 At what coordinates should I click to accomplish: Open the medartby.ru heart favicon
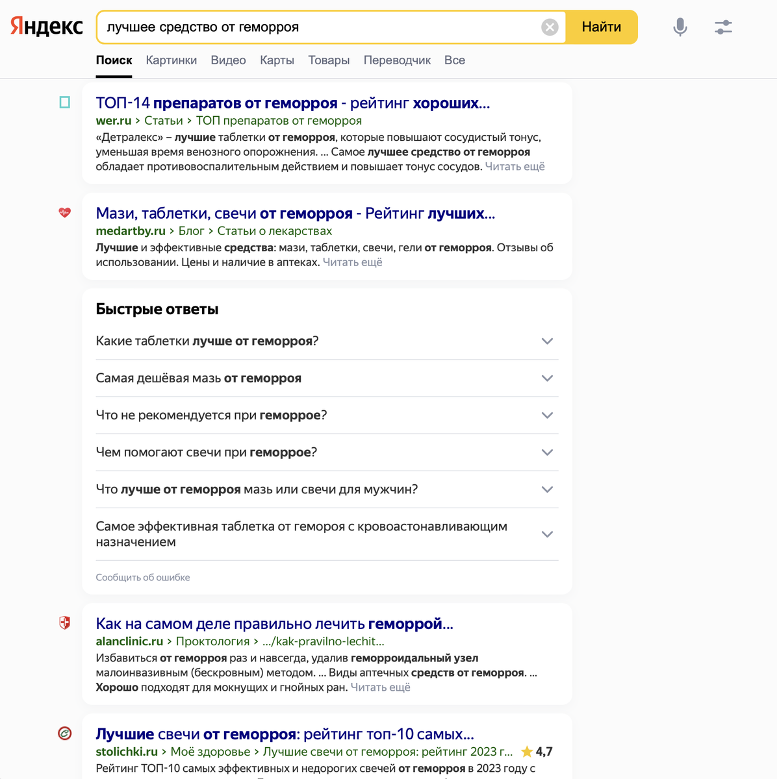pyautogui.click(x=65, y=212)
